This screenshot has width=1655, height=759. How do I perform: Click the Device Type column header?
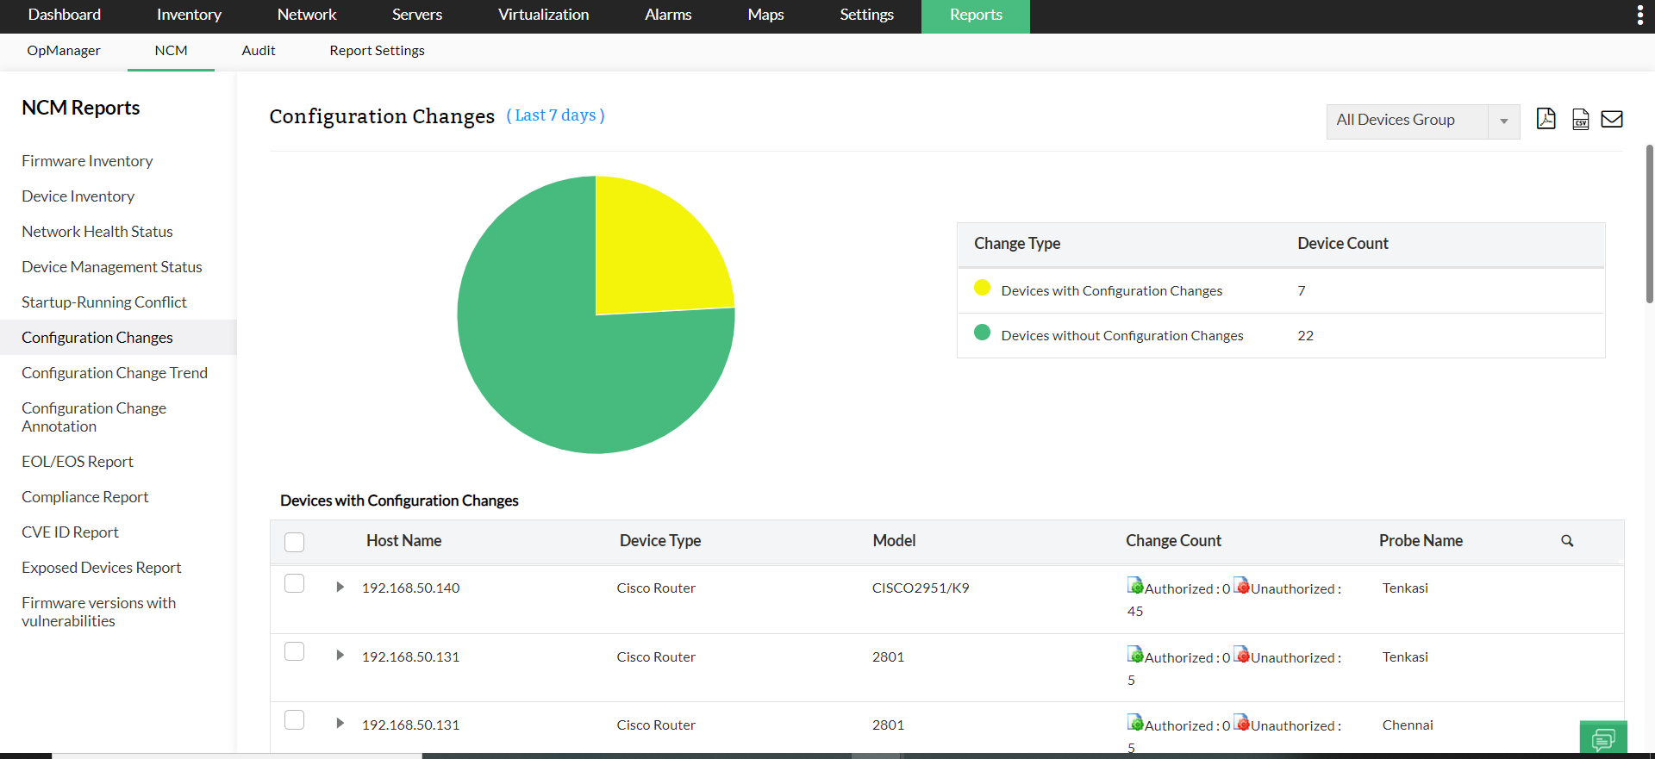660,541
